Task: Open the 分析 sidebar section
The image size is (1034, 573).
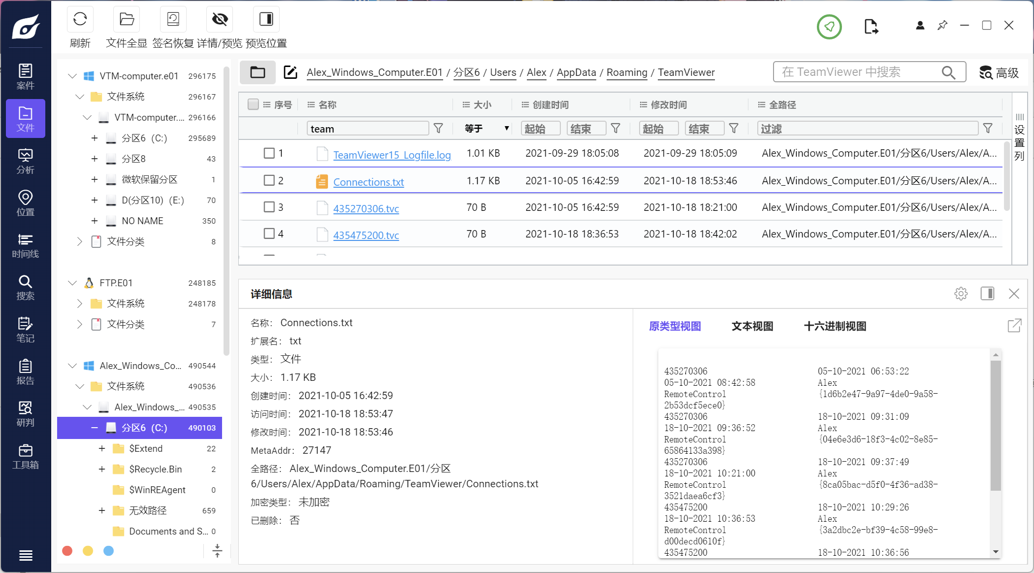Action: click(26, 161)
